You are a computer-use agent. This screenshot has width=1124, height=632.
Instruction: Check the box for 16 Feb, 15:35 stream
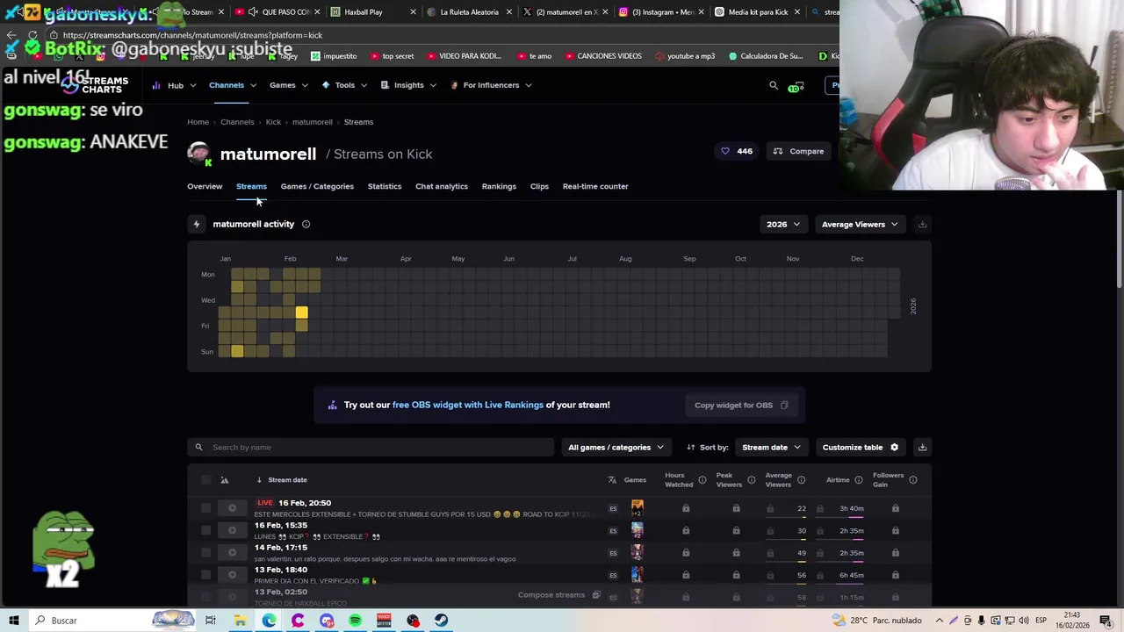[x=205, y=530]
